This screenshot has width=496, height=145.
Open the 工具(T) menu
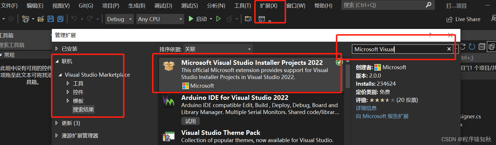(x=242, y=5)
